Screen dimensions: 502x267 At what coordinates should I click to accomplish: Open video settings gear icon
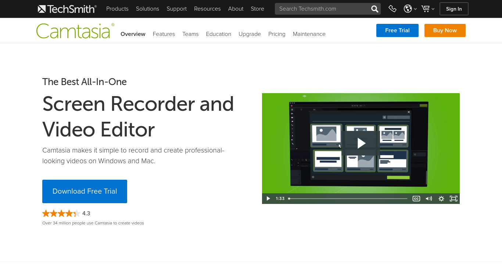pos(441,198)
